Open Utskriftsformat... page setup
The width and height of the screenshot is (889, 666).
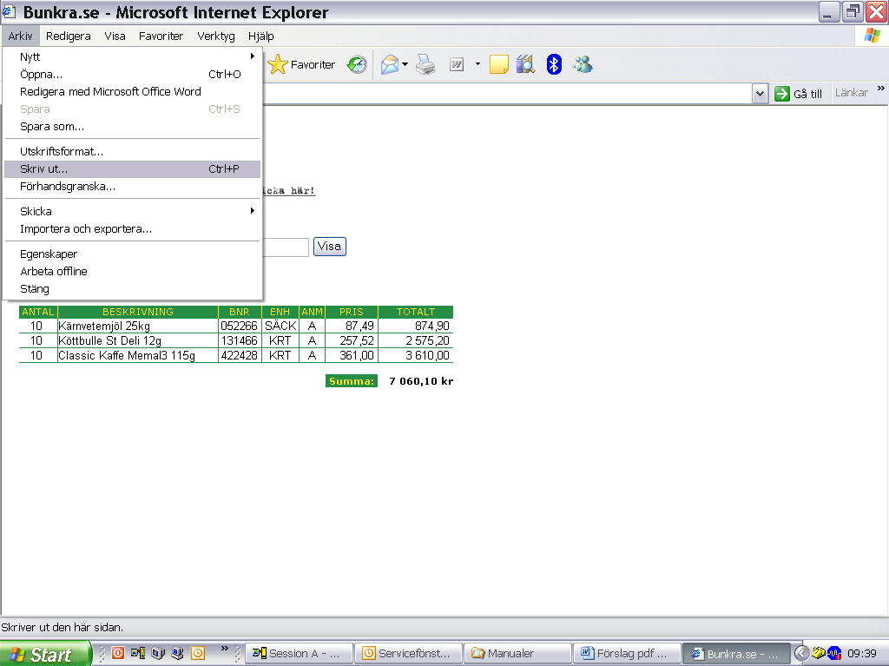point(132,151)
